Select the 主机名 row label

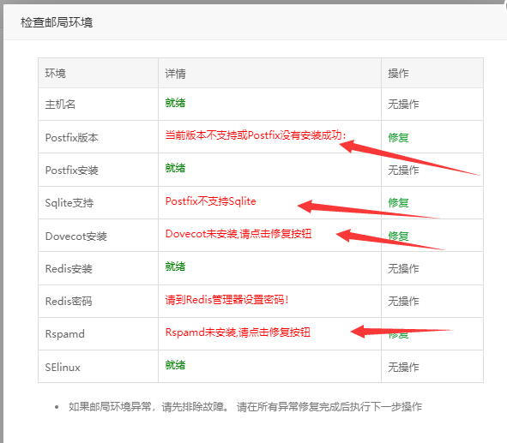click(x=60, y=105)
